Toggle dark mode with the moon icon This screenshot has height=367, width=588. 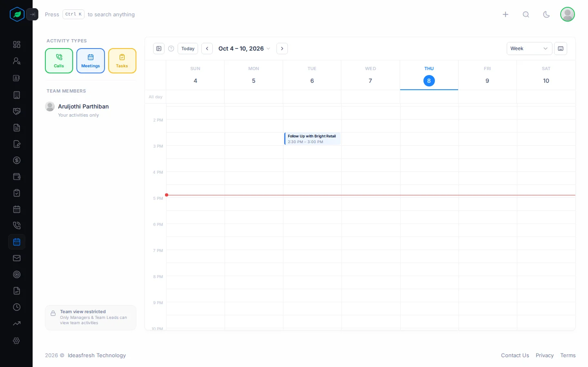tap(546, 14)
